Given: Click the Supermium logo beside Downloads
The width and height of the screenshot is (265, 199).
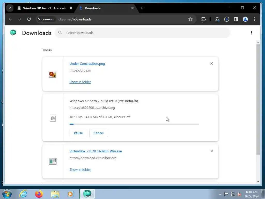Looking at the screenshot, I should 13,32.
